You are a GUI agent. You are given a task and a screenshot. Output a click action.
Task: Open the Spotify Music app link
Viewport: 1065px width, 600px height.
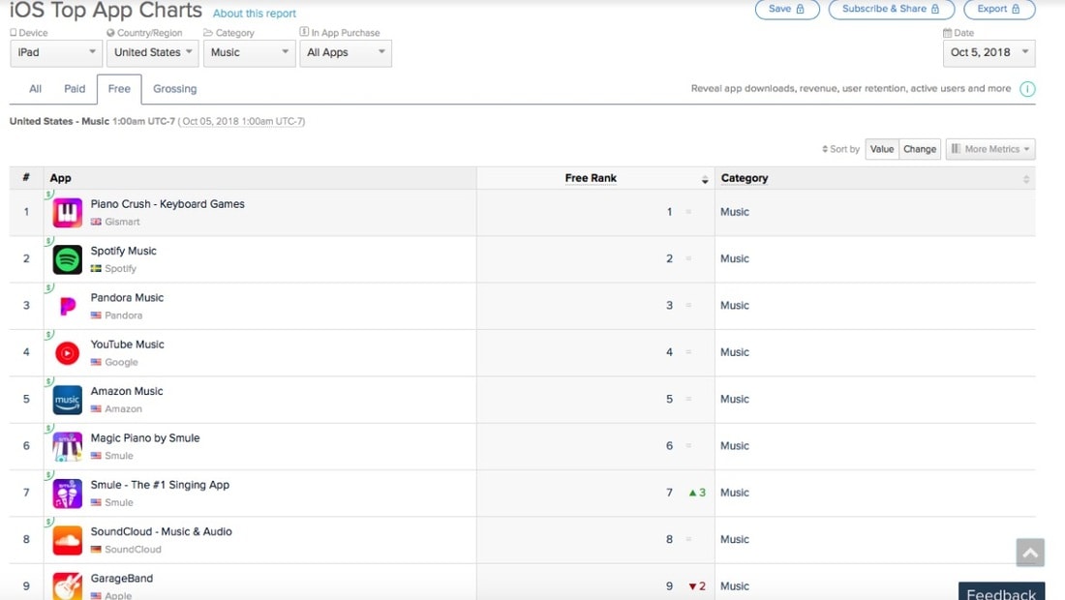[x=124, y=251]
